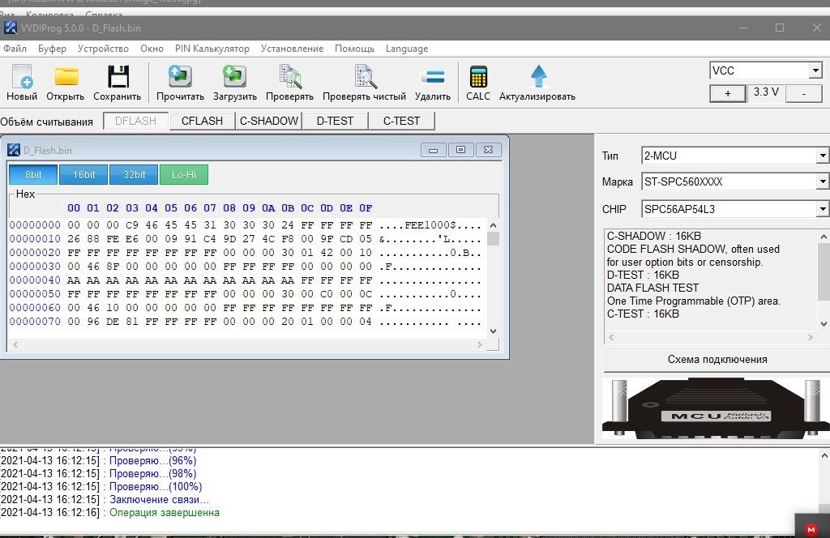
Task: Save the buffer with the Сохранить floppy icon
Action: pyautogui.click(x=118, y=77)
